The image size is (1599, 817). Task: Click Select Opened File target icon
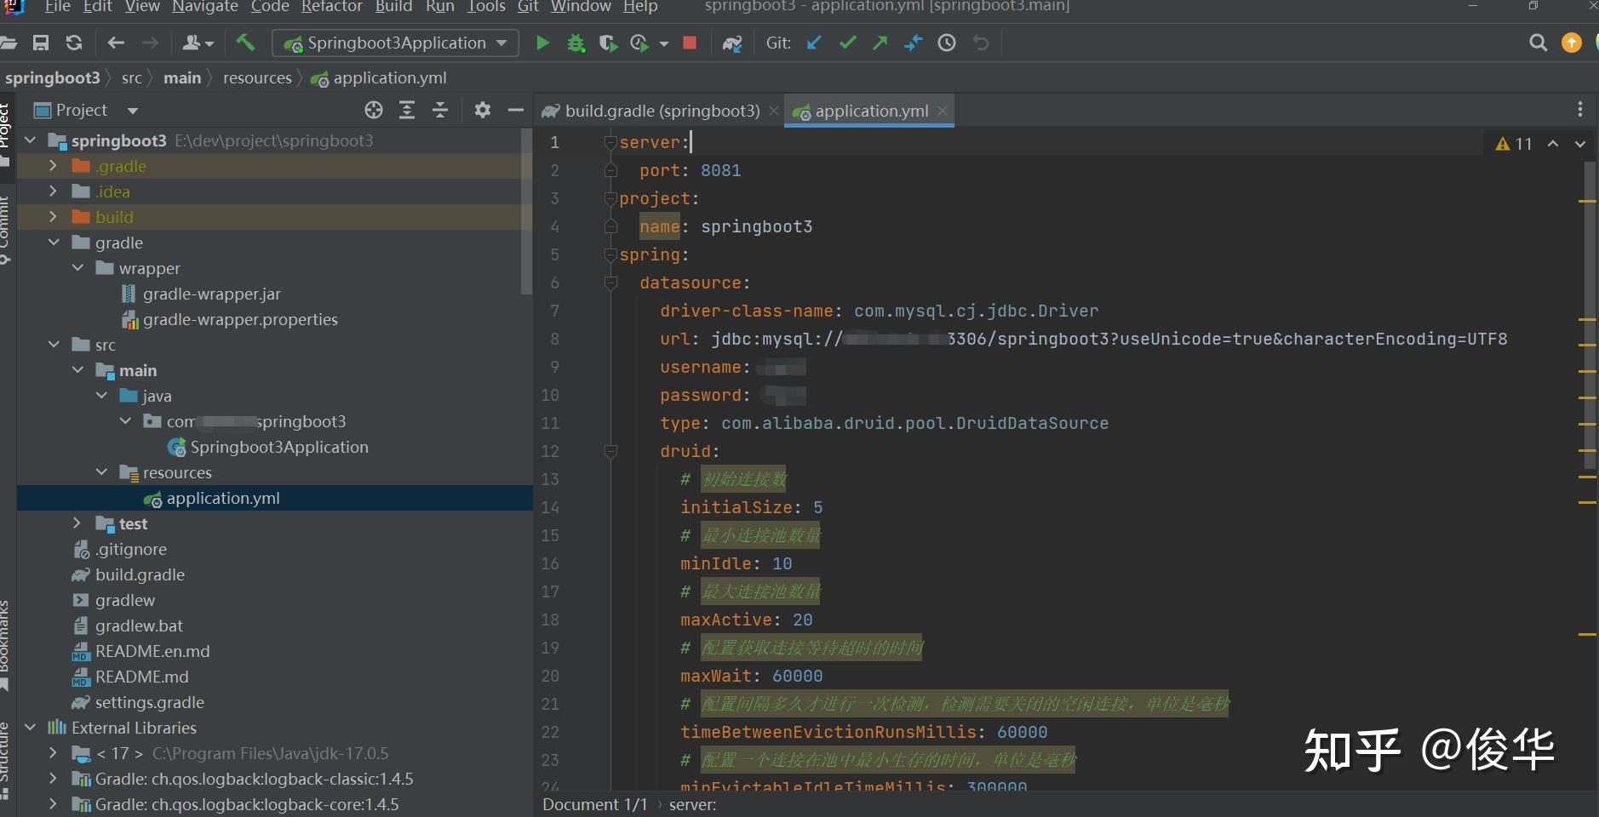click(374, 110)
